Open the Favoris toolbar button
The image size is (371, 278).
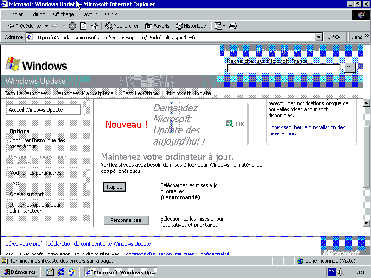[158, 26]
